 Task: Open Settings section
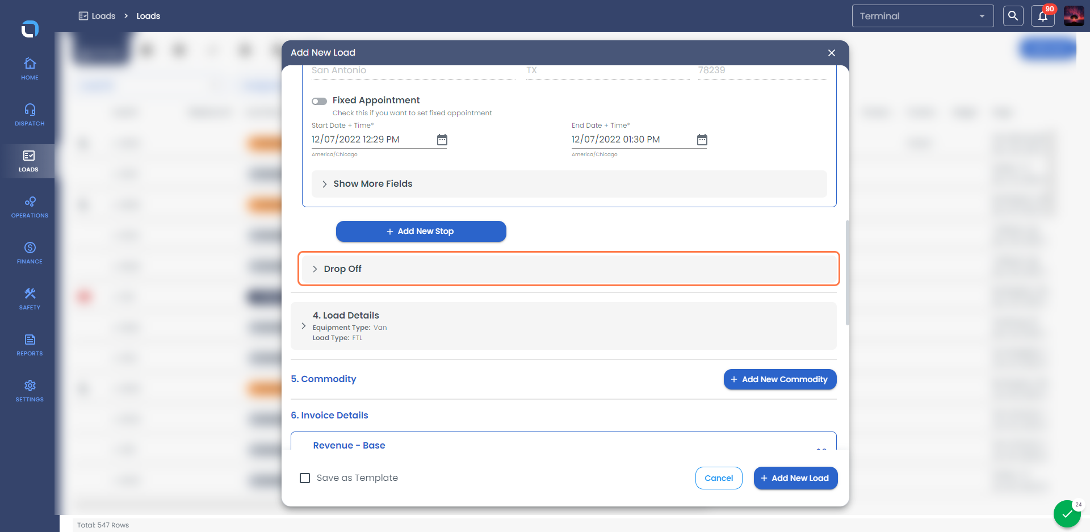click(x=30, y=391)
